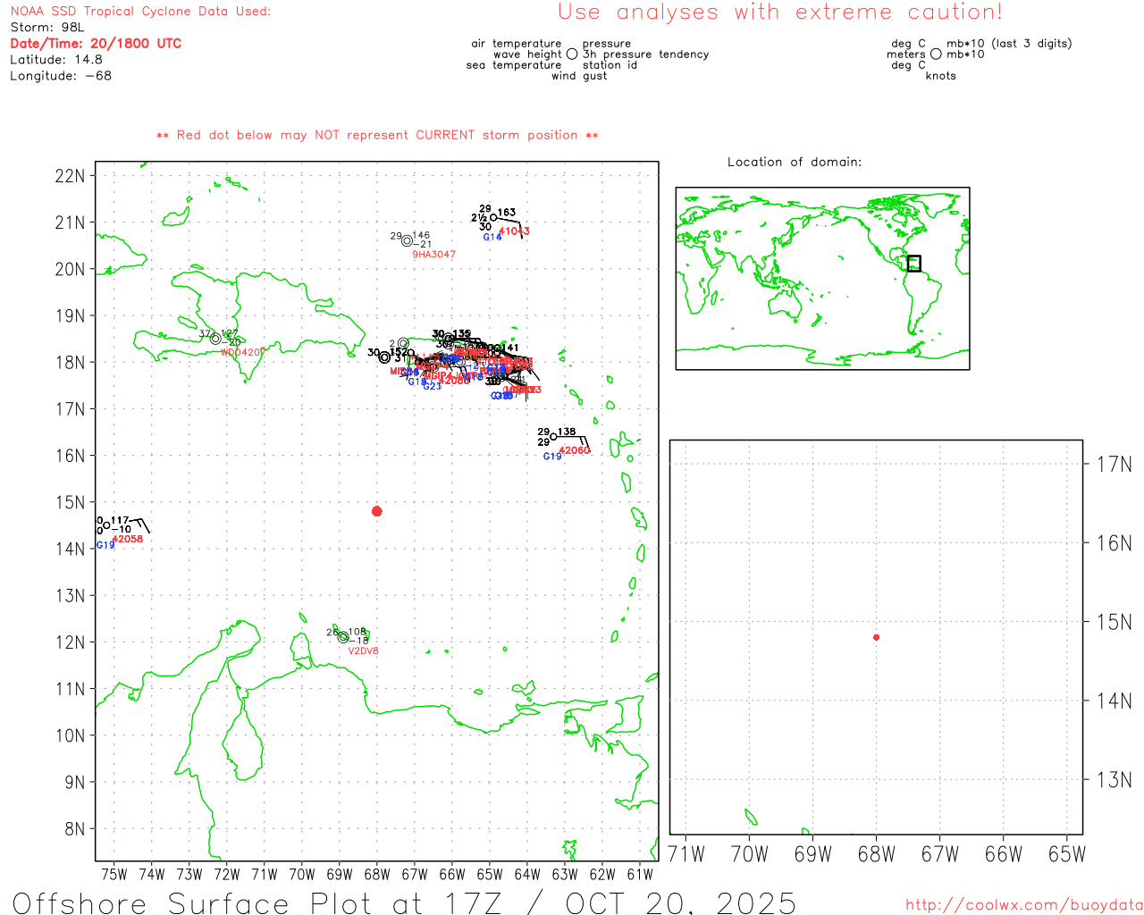Click the left legend station circle symbol

[x=572, y=55]
